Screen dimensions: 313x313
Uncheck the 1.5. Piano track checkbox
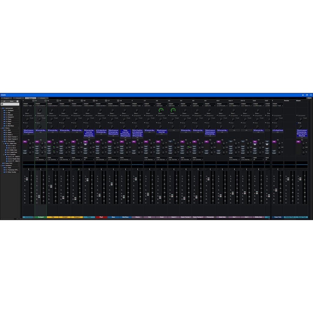click(4, 119)
